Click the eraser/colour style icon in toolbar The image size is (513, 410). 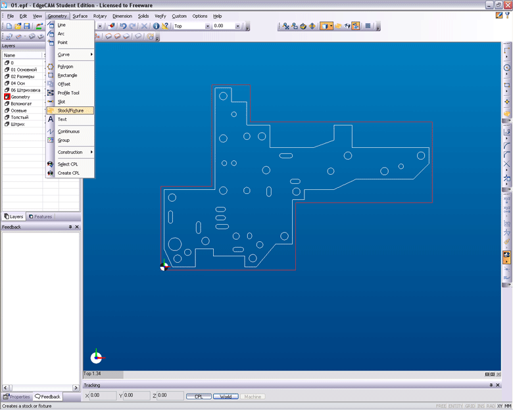[x=112, y=26]
